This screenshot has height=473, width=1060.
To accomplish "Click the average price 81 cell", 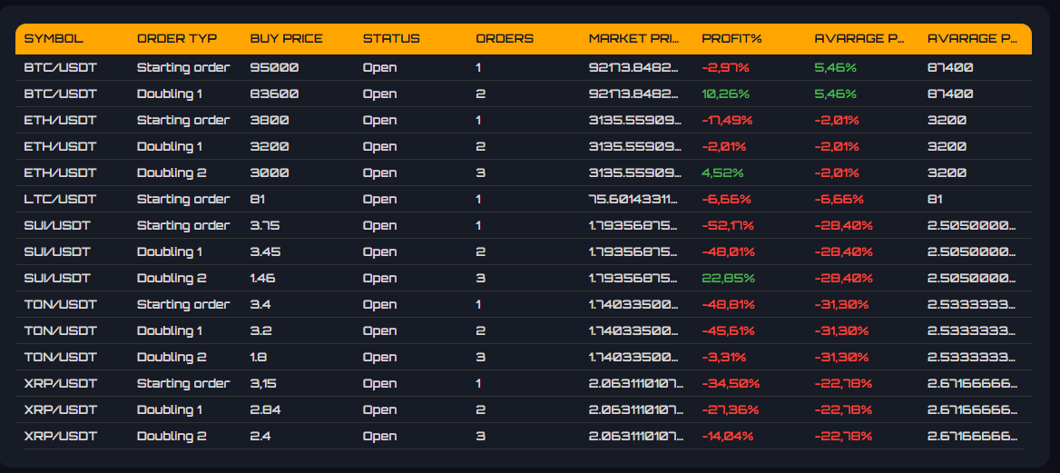I will pyautogui.click(x=935, y=200).
